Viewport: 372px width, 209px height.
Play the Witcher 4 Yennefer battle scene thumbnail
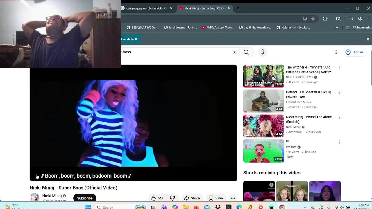(264, 76)
